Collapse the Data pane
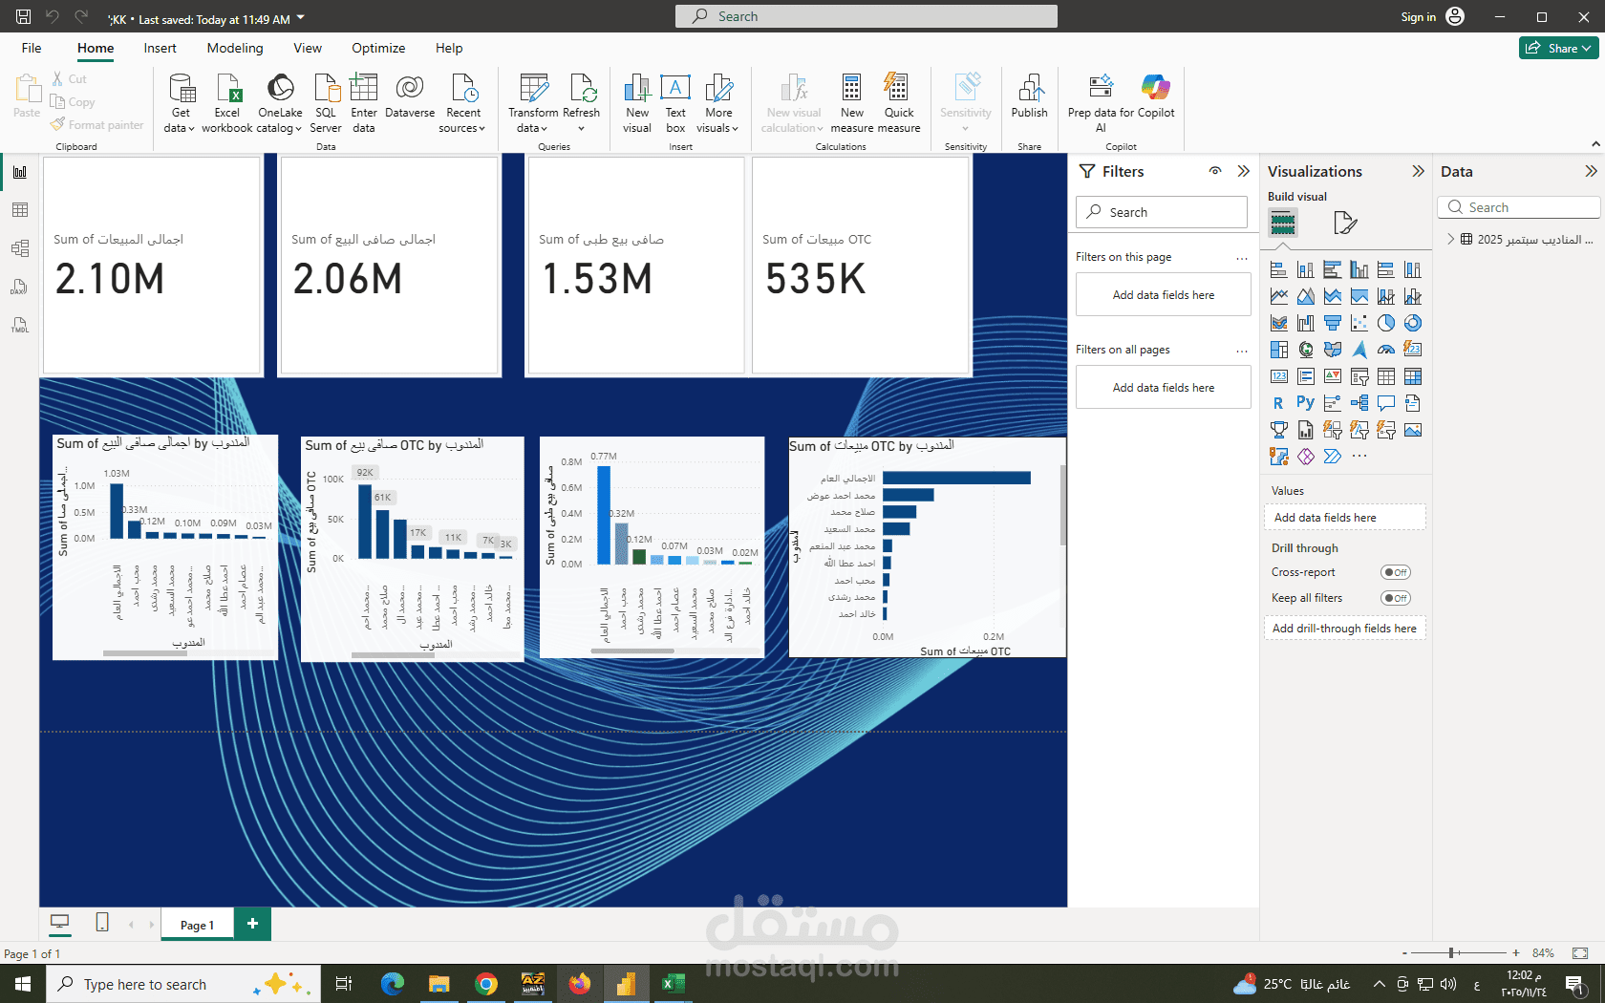1605x1003 pixels. point(1591,171)
